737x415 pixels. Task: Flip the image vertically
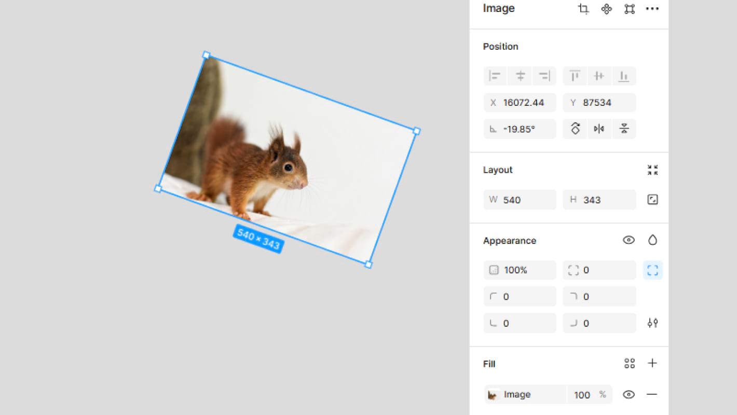tap(624, 129)
